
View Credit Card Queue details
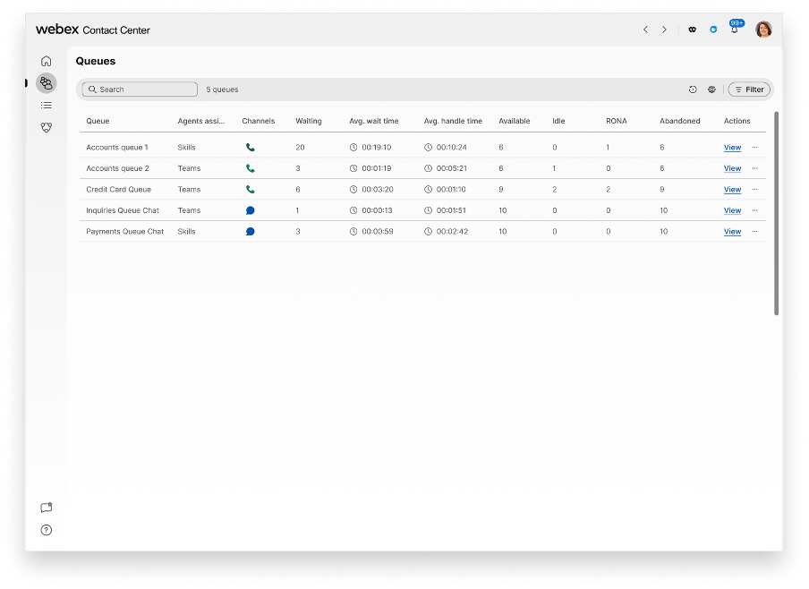[732, 190]
